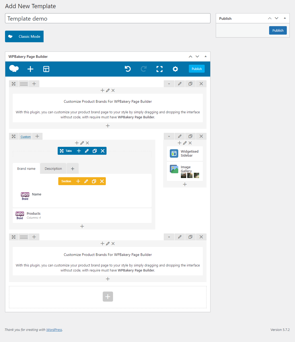Viewport: 295px width, 342px height.
Task: Add column to the first row
Action: pyautogui.click(x=34, y=84)
